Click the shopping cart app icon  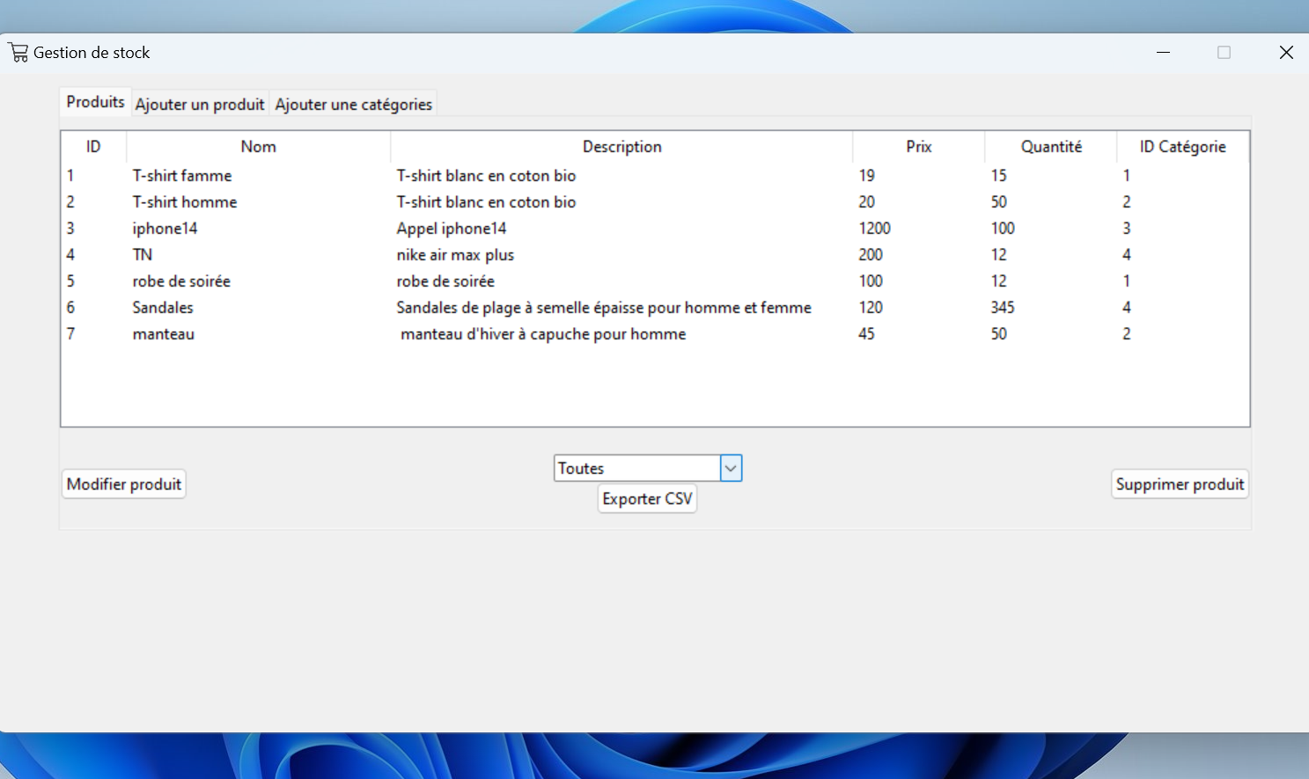tap(18, 53)
